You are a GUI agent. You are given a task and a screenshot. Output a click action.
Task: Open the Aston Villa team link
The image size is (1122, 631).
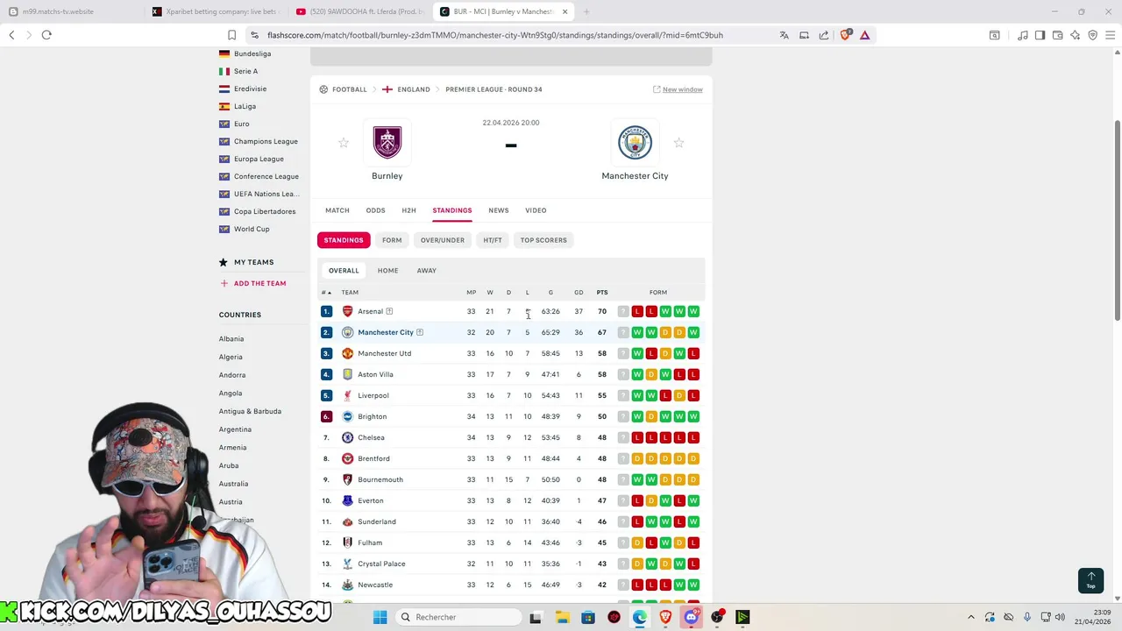coord(375,374)
